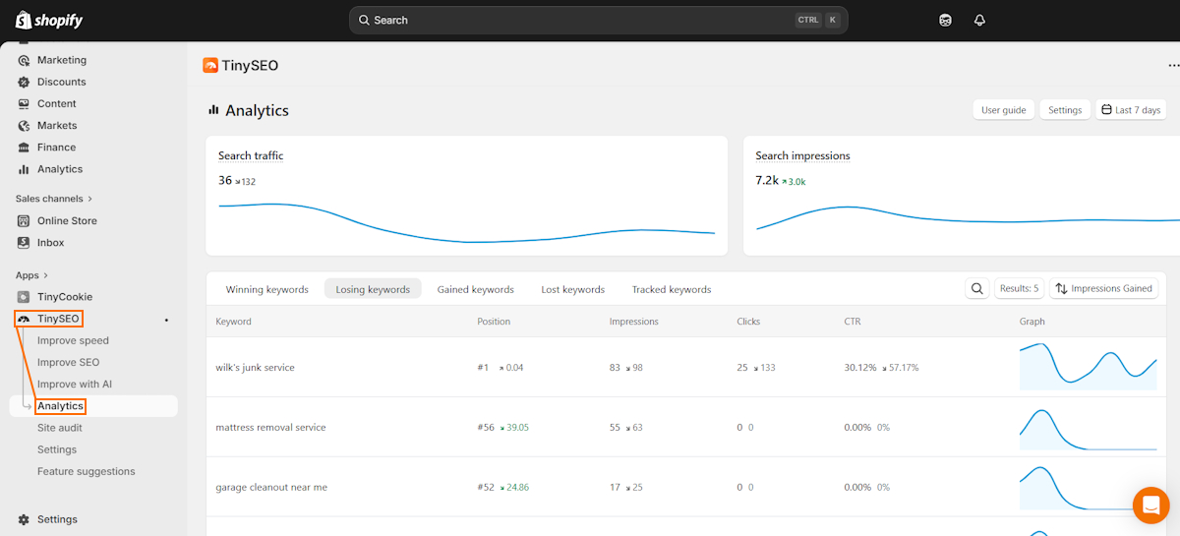Click the keyword table search magnifier icon
Screen dimensions: 1180x536
point(977,288)
